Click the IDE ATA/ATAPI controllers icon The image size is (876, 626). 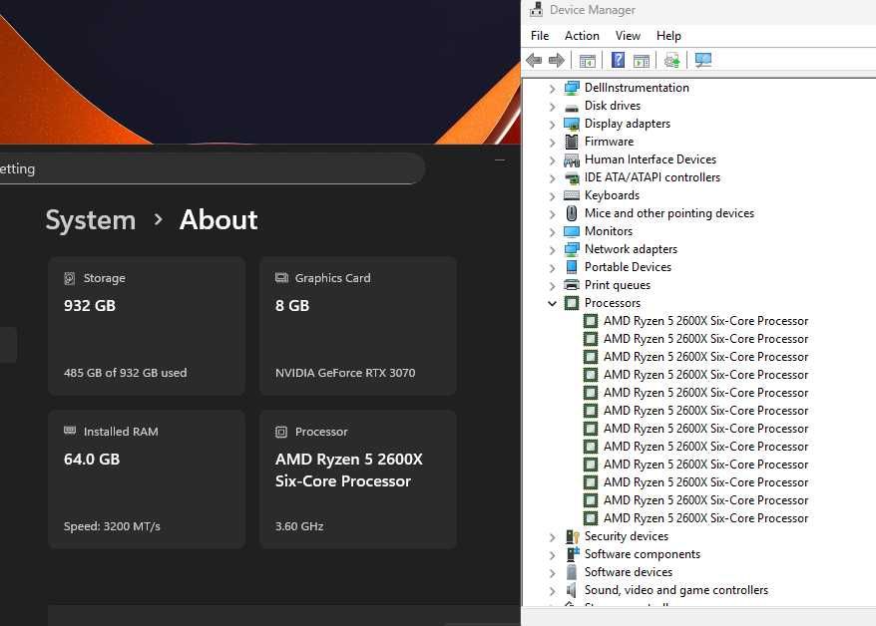point(572,178)
